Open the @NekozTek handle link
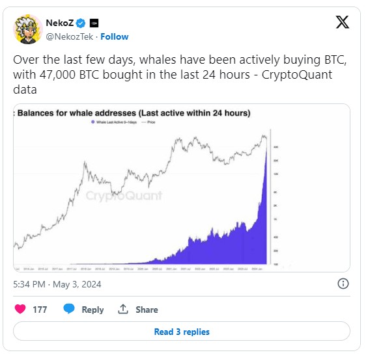The width and height of the screenshot is (368, 357). [x=70, y=37]
